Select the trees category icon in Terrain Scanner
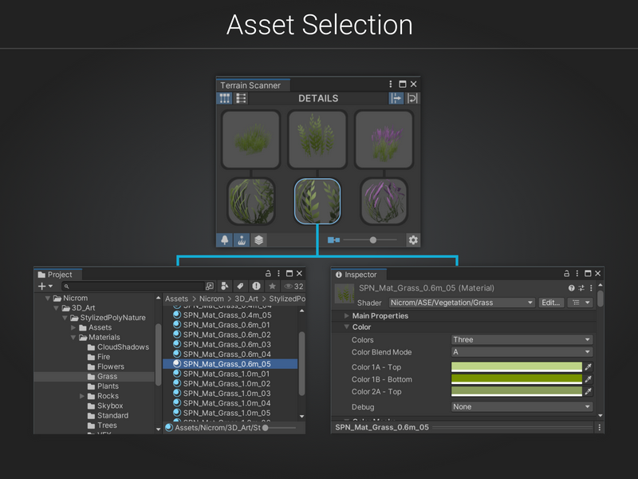638x479 pixels. (225, 240)
